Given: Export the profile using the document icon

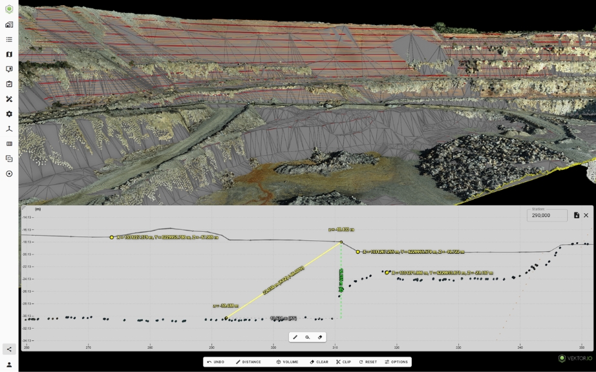Looking at the screenshot, I should pos(576,215).
